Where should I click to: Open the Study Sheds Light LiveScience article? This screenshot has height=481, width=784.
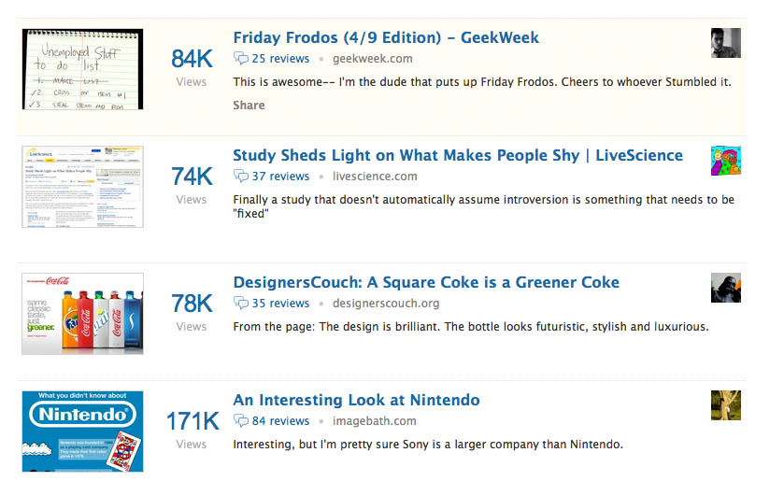(458, 156)
